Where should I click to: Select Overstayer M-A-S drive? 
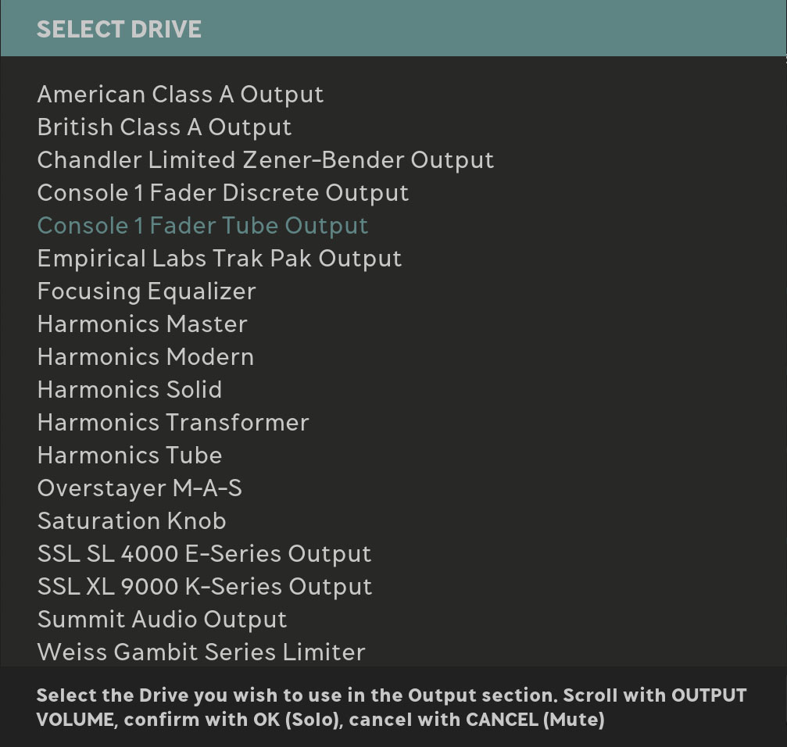139,488
